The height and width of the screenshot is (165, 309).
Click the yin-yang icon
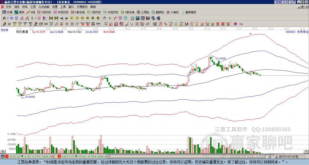pyautogui.click(x=236, y=24)
